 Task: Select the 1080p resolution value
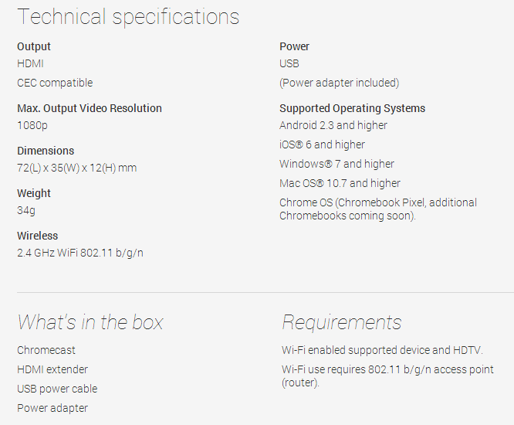(x=32, y=125)
